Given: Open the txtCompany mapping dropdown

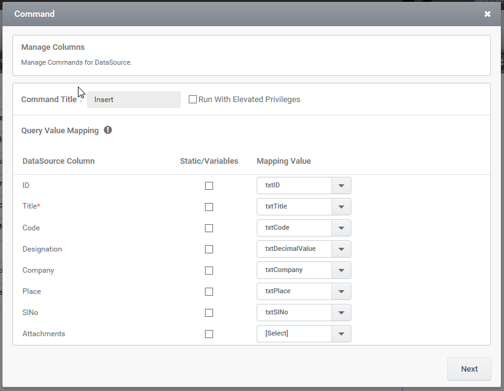Looking at the screenshot, I should (304, 270).
